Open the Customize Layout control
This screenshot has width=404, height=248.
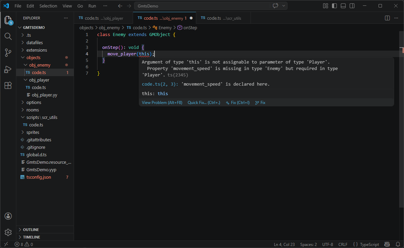[325, 6]
